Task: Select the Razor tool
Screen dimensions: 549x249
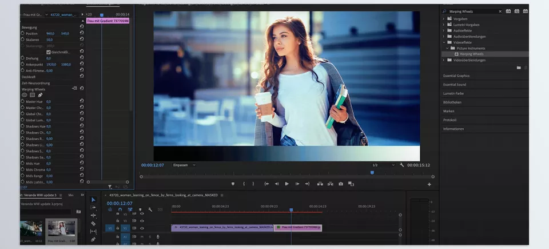Action: tap(93, 223)
